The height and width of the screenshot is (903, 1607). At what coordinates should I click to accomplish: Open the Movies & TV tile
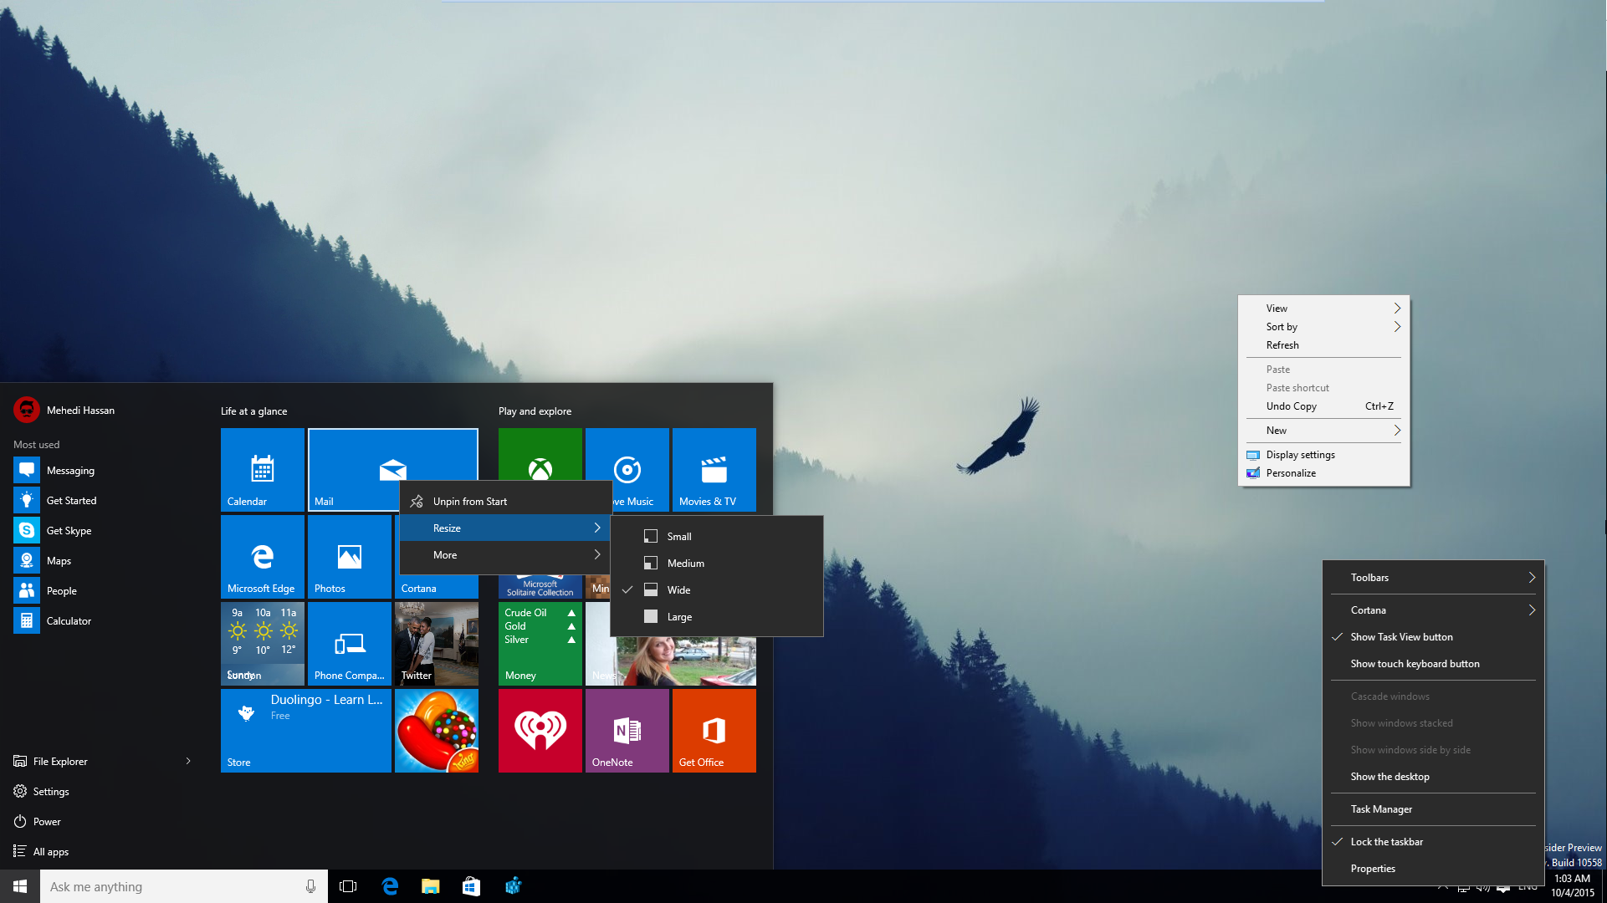click(x=714, y=469)
